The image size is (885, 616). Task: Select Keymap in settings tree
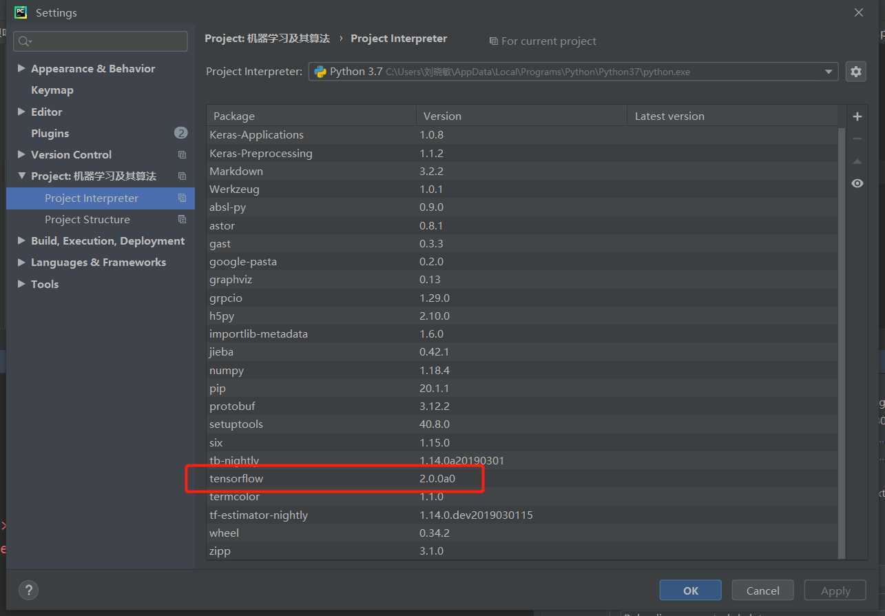[52, 90]
